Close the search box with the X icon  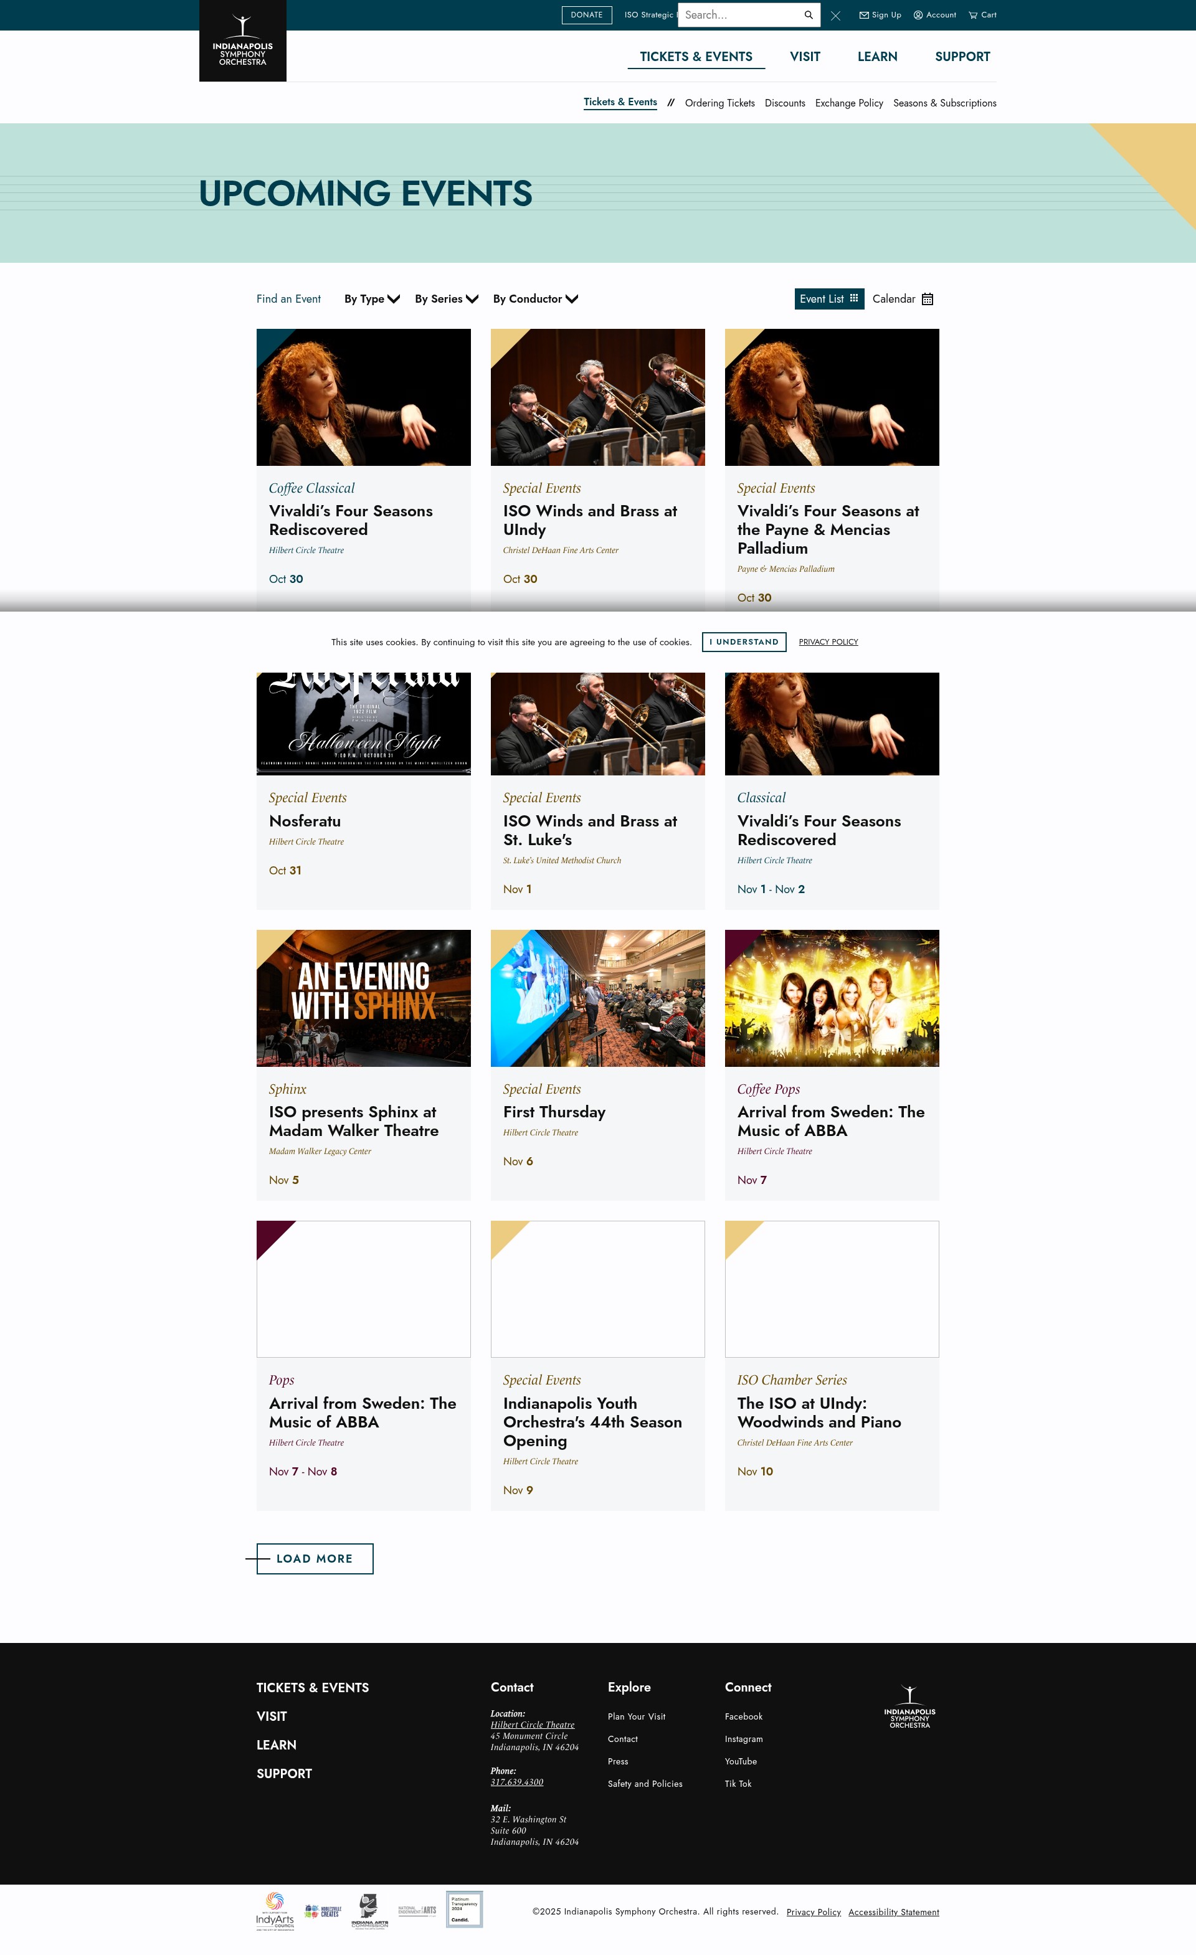tap(836, 16)
